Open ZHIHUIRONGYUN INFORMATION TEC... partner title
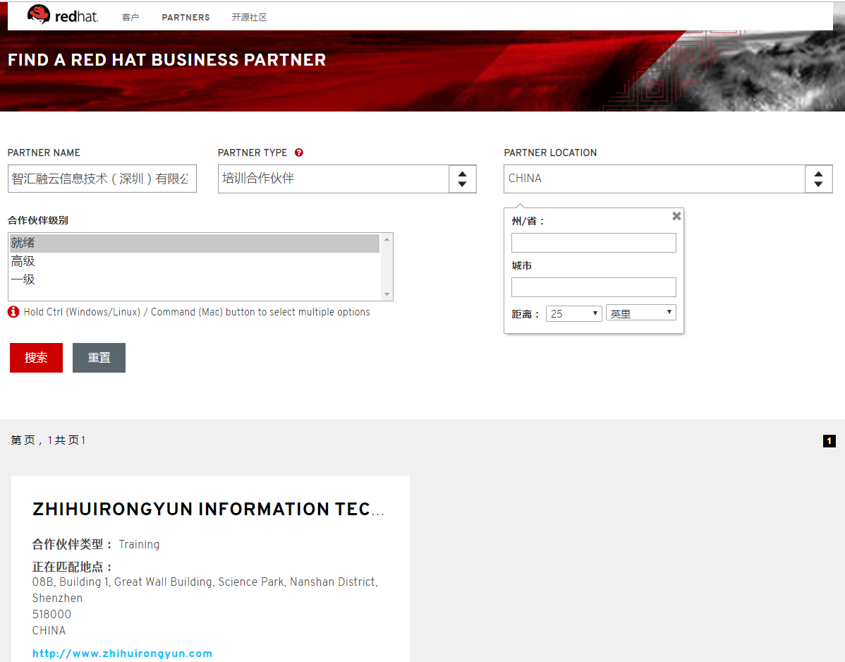The image size is (845, 662). pos(209,509)
